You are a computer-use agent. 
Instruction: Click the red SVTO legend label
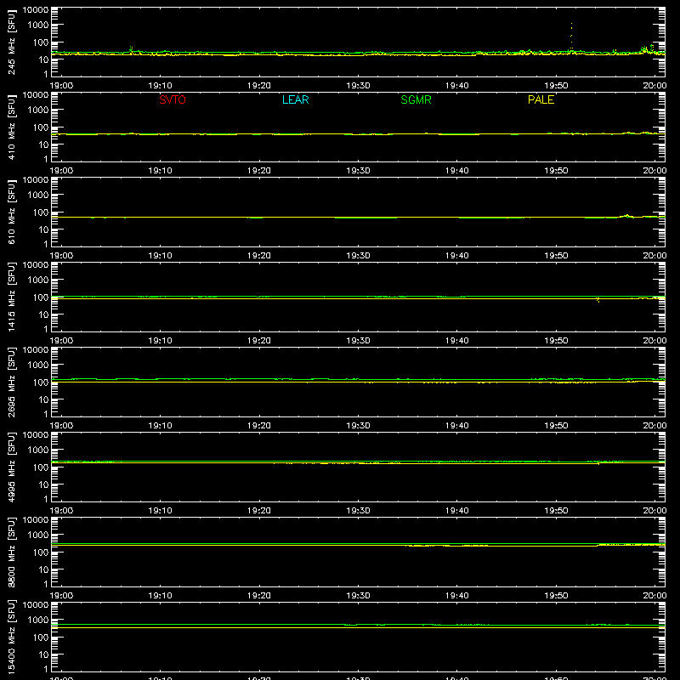(173, 99)
